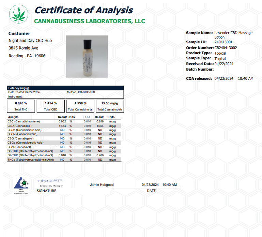Viewport: 262px width, 237px height.
Task: Click the Order Number CB240413002
Action: (x=226, y=48)
